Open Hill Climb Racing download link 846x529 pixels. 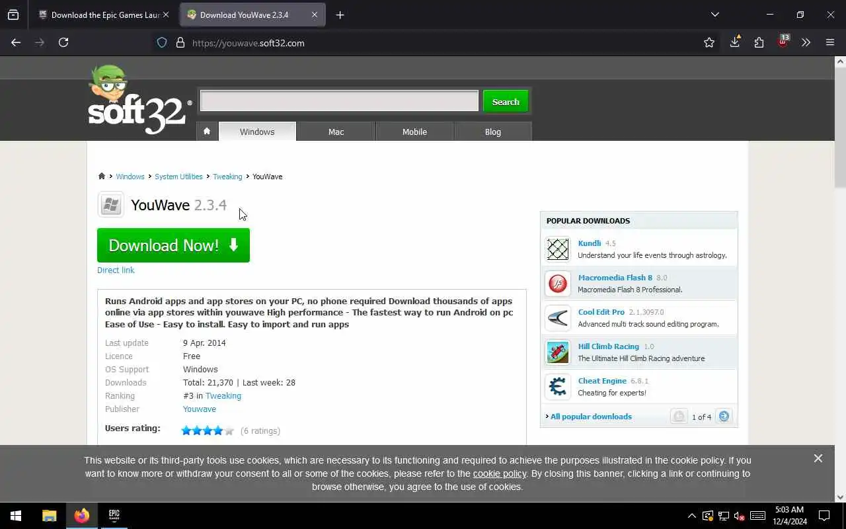pyautogui.click(x=608, y=346)
